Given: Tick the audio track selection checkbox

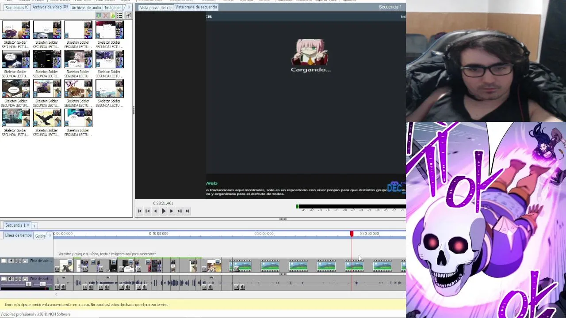Looking at the screenshot, I should [x=4, y=279].
